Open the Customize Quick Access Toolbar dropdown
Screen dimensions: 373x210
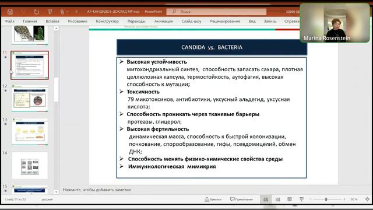point(76,12)
